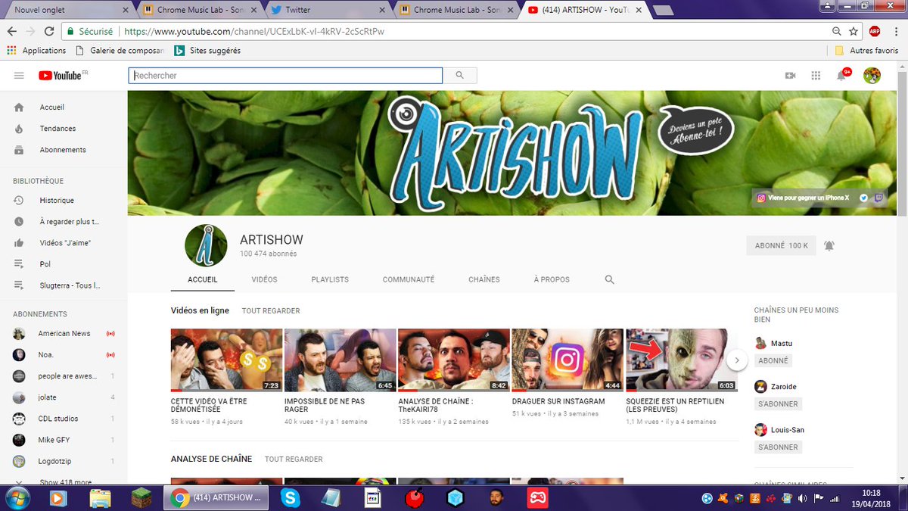Open the Twitch icon on channel banner
908x511 pixels.
(x=878, y=198)
